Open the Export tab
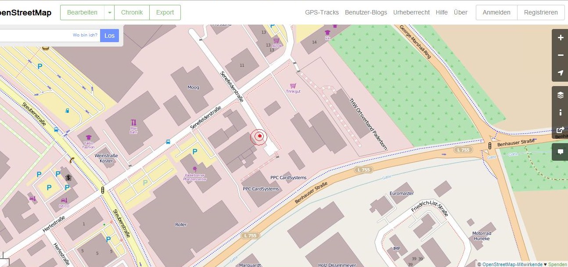This screenshot has height=267, width=568. pyautogui.click(x=165, y=13)
